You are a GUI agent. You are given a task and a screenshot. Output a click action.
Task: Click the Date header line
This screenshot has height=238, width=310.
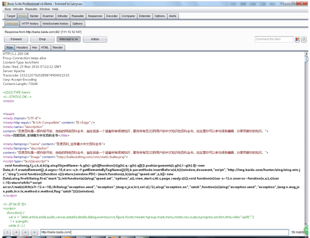(32, 67)
